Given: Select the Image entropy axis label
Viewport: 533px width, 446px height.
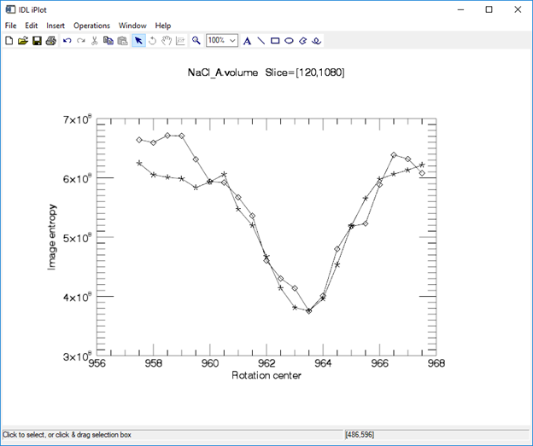Looking at the screenshot, I should (51, 237).
